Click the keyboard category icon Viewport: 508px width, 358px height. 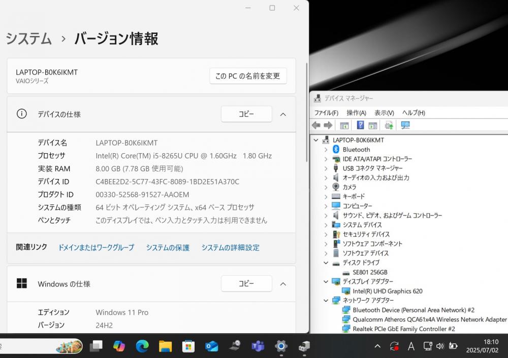336,196
